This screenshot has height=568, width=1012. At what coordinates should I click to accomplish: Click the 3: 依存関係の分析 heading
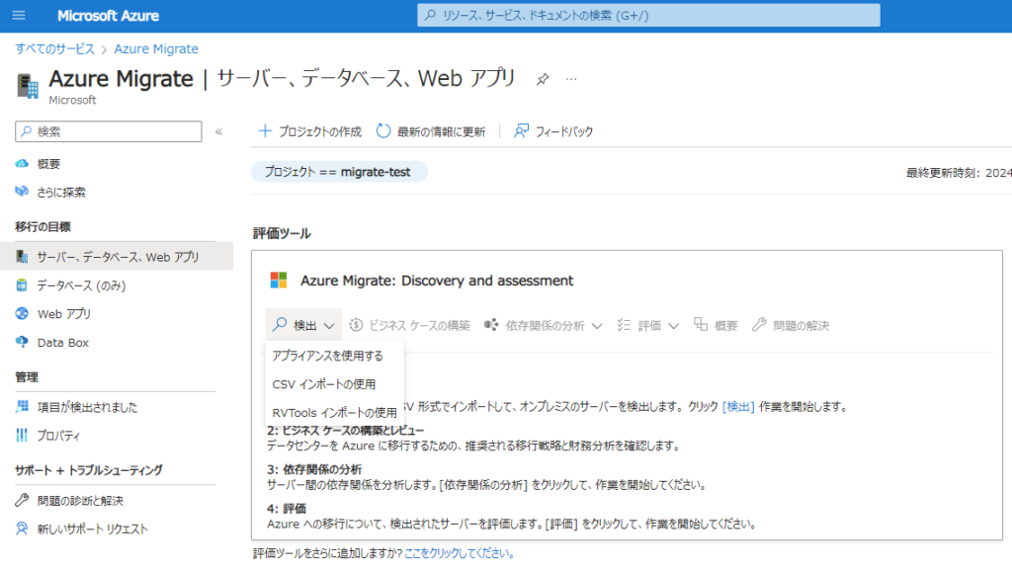click(314, 469)
